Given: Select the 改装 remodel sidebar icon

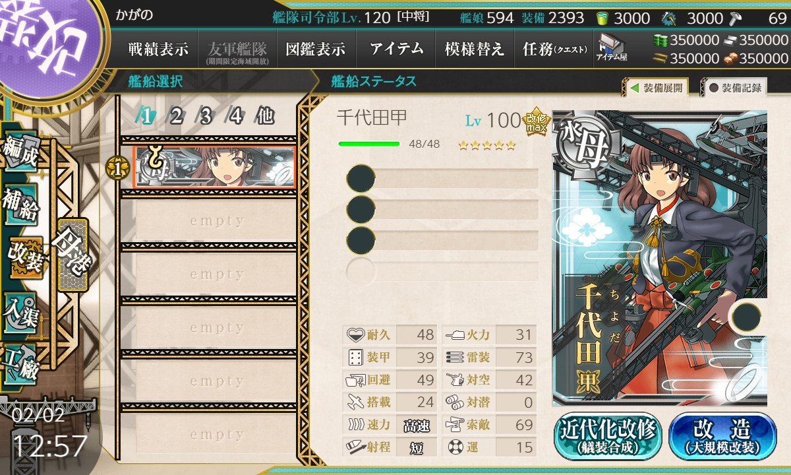Looking at the screenshot, I should pyautogui.click(x=24, y=258).
